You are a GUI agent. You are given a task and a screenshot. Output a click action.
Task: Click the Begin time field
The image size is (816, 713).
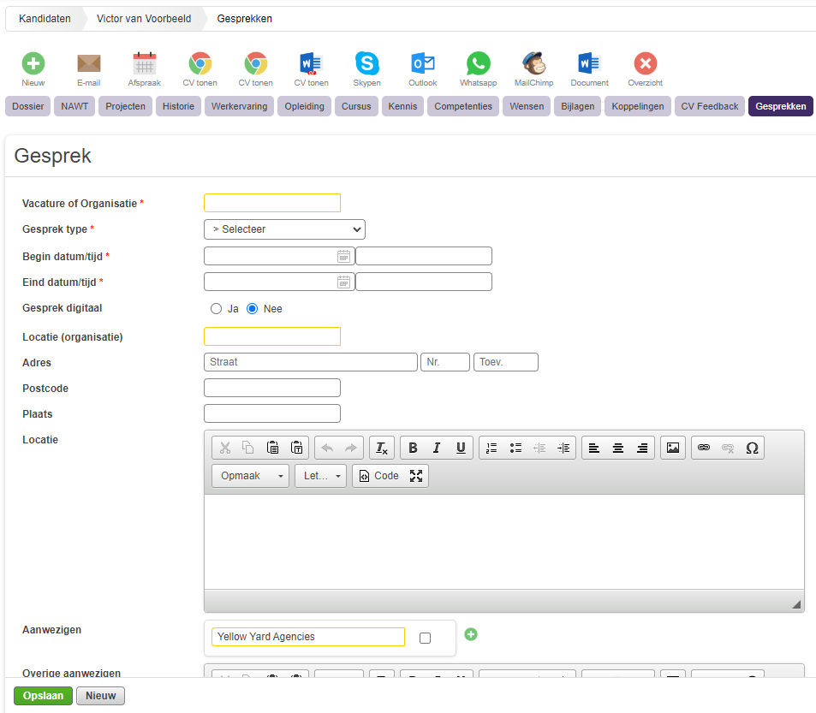coord(424,256)
